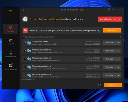
Task: Expand dropdown for Adaptadores de red row
Action: point(119,43)
